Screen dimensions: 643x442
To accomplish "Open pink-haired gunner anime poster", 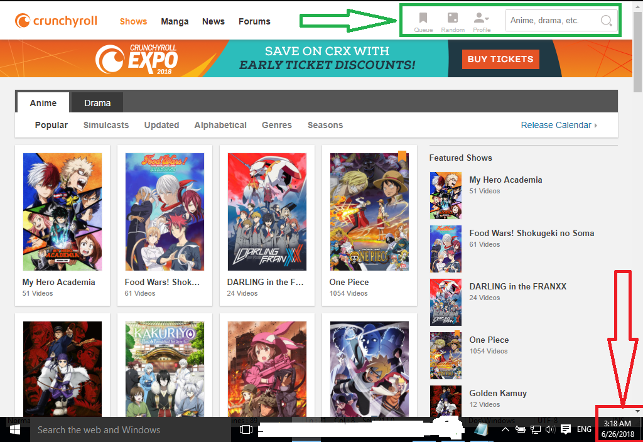I will click(267, 369).
